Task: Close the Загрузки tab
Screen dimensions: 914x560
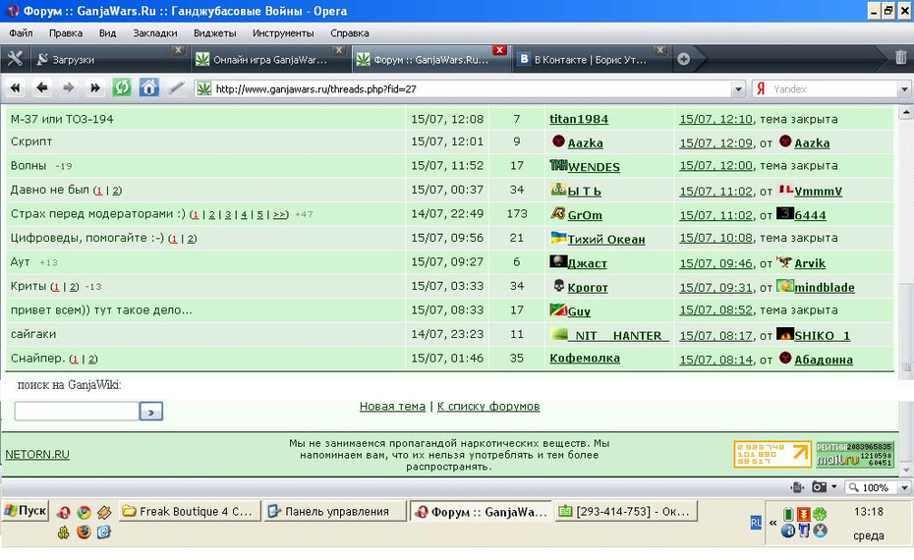Action: pos(178,50)
